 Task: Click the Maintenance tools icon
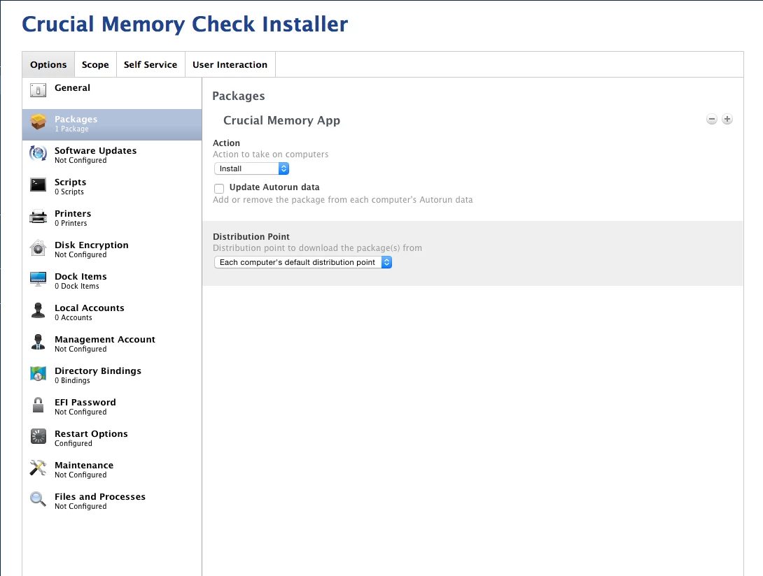pos(38,468)
